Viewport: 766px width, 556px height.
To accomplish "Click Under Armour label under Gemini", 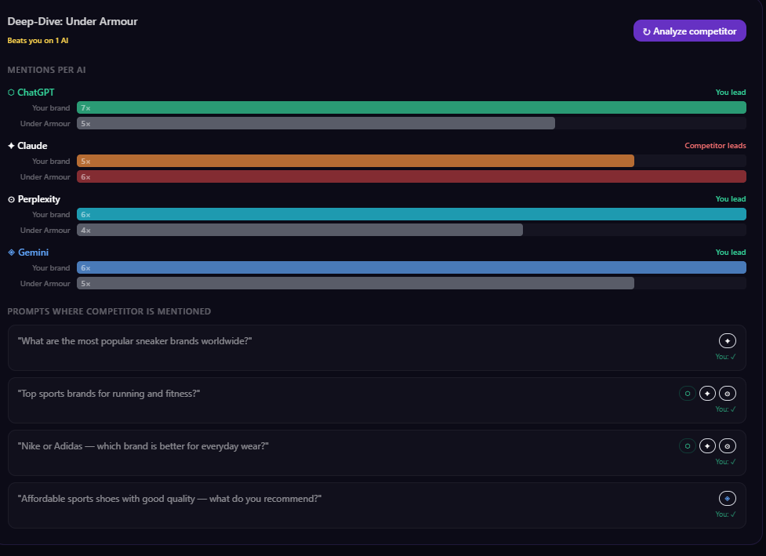I will coord(45,283).
